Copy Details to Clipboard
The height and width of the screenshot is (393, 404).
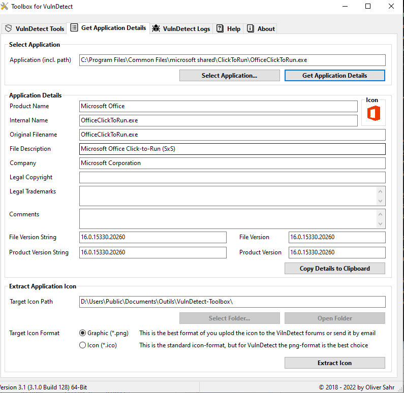pos(335,269)
